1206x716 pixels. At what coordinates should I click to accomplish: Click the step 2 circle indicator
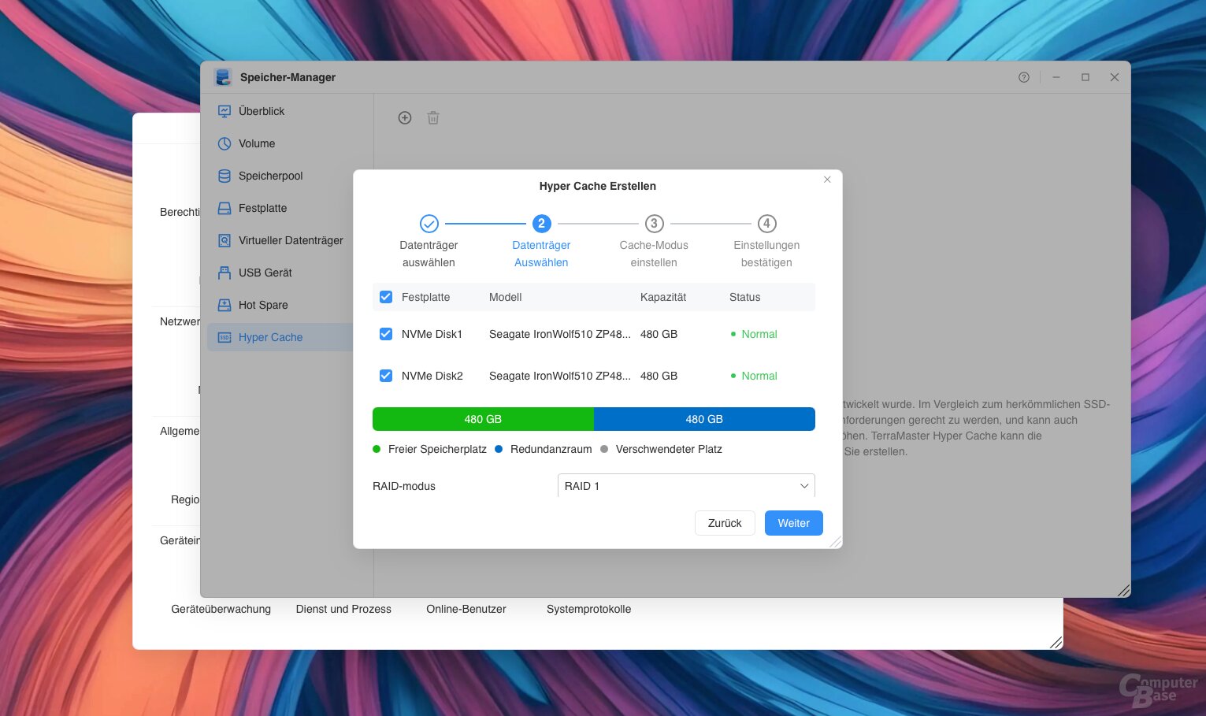tap(541, 224)
